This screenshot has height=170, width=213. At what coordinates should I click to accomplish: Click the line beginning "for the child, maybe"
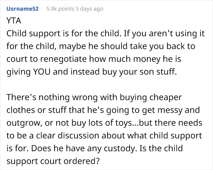[101, 46]
